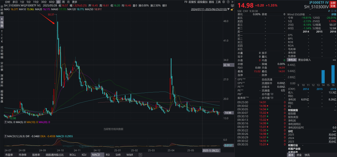Click the 2025-5-28 date marker on time axis
Viewport: 337px width, 157px height.
coord(211,150)
